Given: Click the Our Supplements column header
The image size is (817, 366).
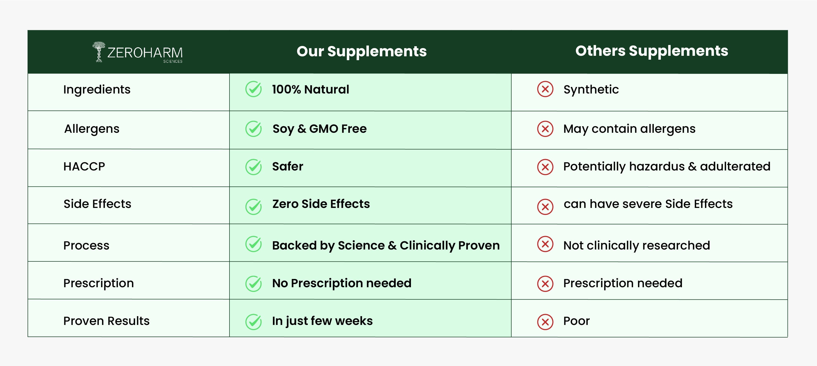Looking at the screenshot, I should 362,51.
